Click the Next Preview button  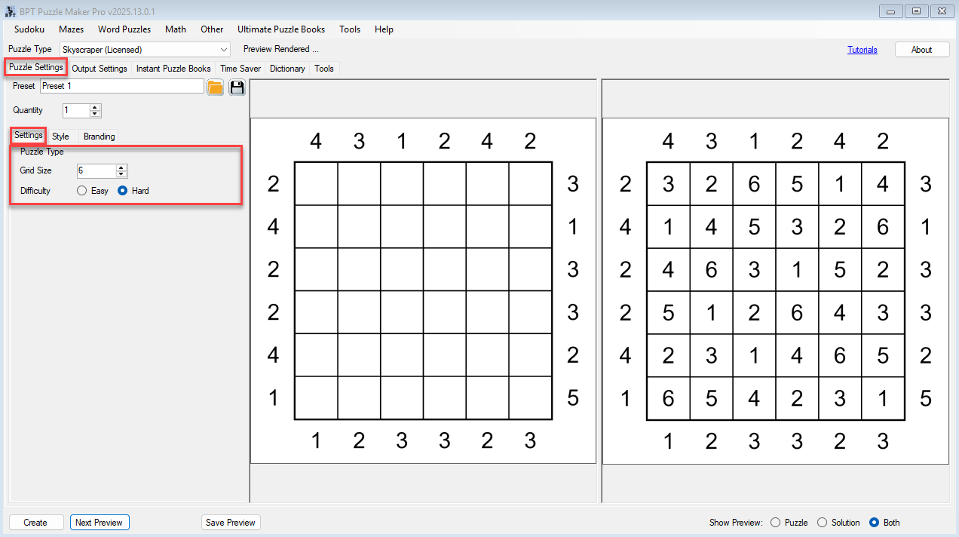coord(100,523)
